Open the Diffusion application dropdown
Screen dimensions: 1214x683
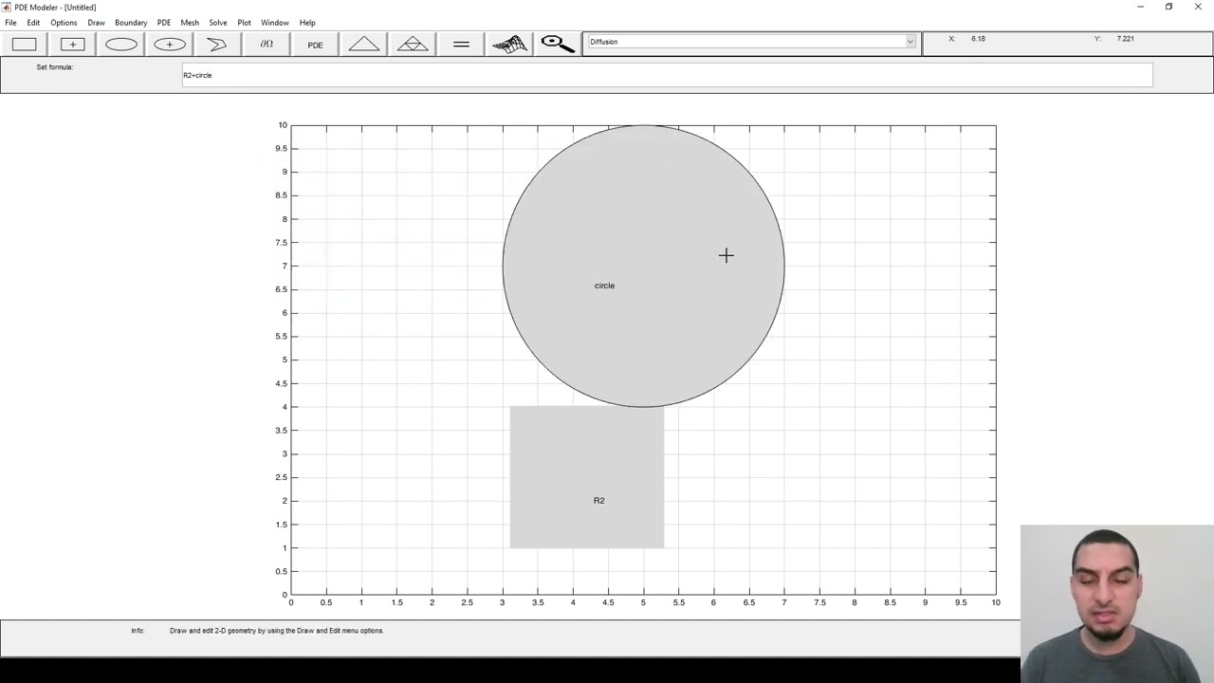[x=752, y=42]
